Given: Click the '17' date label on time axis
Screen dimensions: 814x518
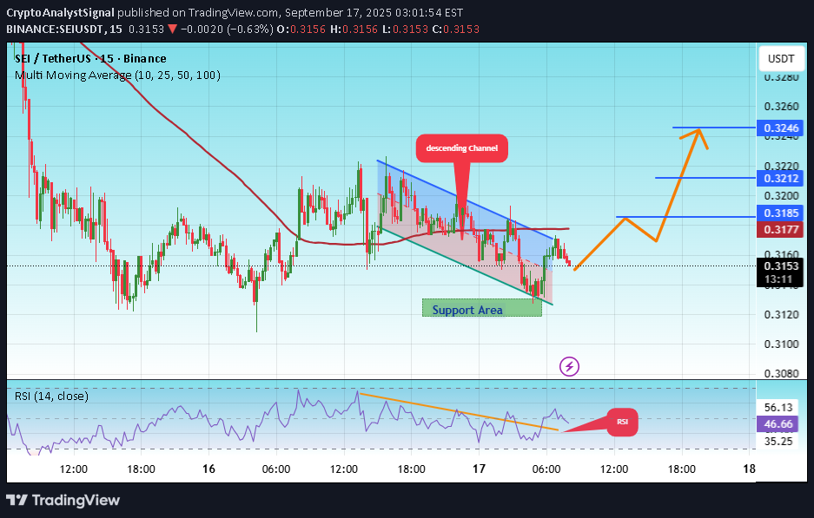Looking at the screenshot, I should (x=479, y=469).
